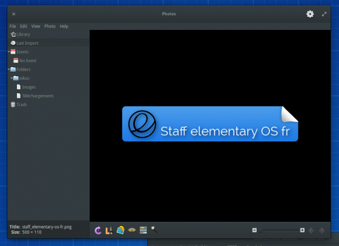Viewport: 339px width, 246px height.
Task: Collapse the nikos folder node
Action: (11, 78)
